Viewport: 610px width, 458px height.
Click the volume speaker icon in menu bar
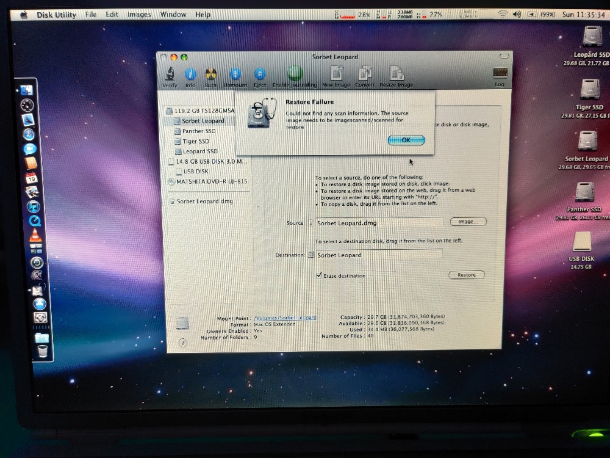click(x=517, y=15)
